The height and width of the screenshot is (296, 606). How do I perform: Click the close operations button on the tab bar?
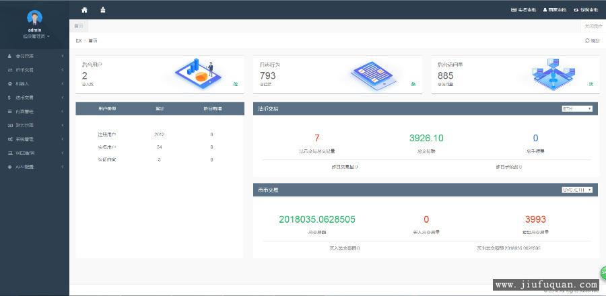click(593, 26)
